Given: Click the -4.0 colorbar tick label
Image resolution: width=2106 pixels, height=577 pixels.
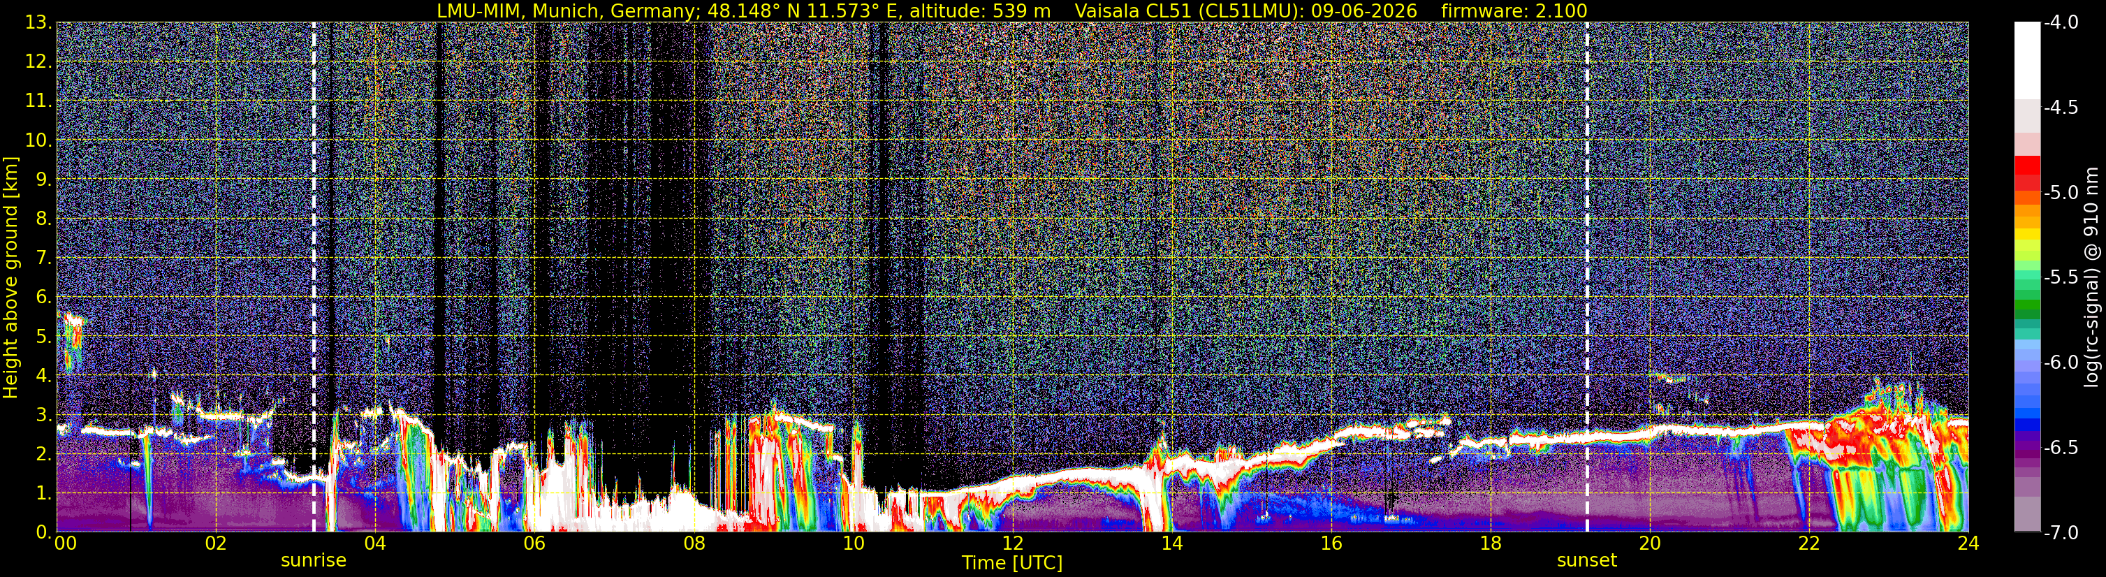Looking at the screenshot, I should (x=2061, y=23).
